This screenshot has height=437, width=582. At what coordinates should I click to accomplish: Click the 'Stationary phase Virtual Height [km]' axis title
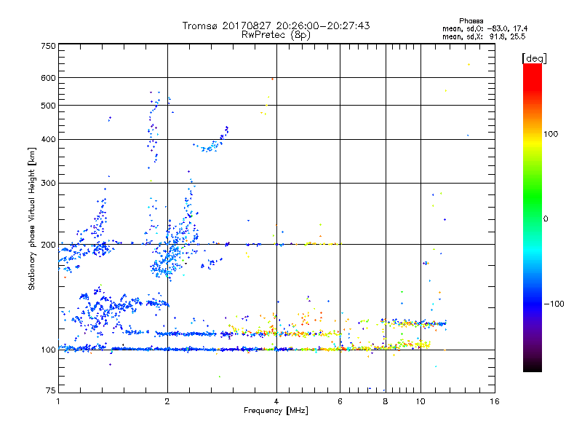tap(32, 219)
